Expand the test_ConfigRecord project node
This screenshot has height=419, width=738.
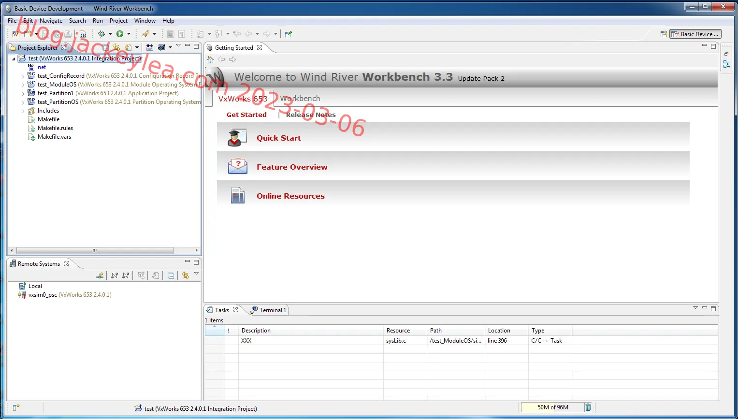[x=23, y=76]
